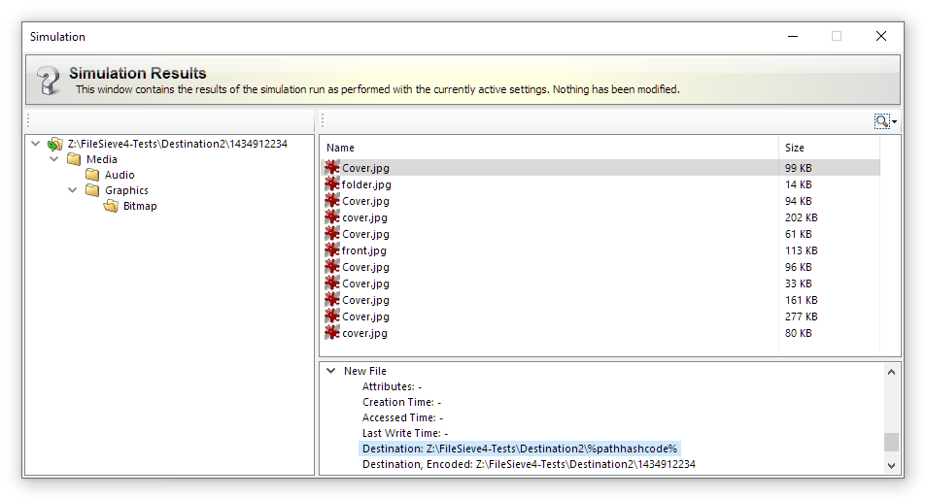Screen dimensions: 926x499
Task: Click the details pane scrollbar thumb
Action: (x=891, y=442)
